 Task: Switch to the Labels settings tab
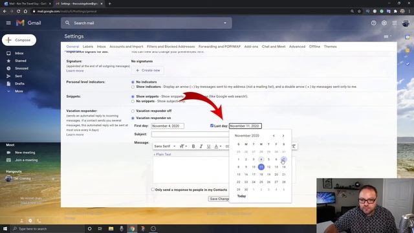point(88,47)
